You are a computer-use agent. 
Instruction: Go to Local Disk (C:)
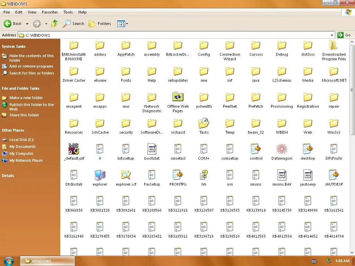(x=21, y=140)
